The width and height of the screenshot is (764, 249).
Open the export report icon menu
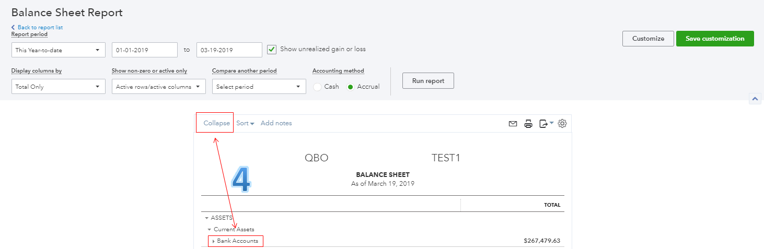[x=547, y=124]
